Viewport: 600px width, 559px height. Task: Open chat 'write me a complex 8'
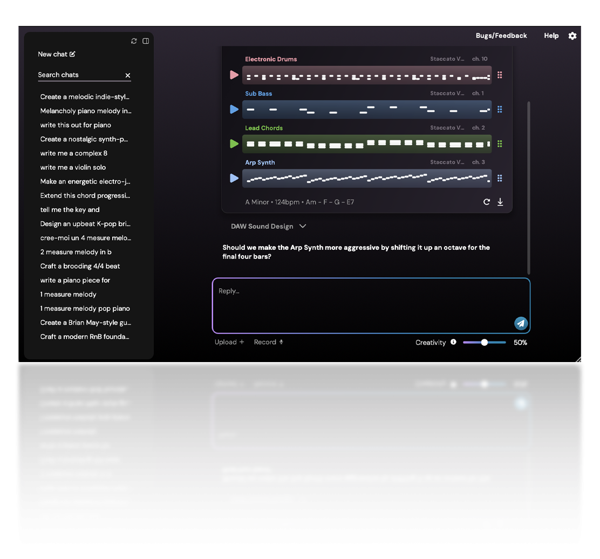pos(74,153)
